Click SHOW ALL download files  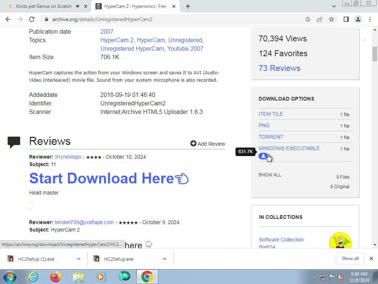point(269,175)
